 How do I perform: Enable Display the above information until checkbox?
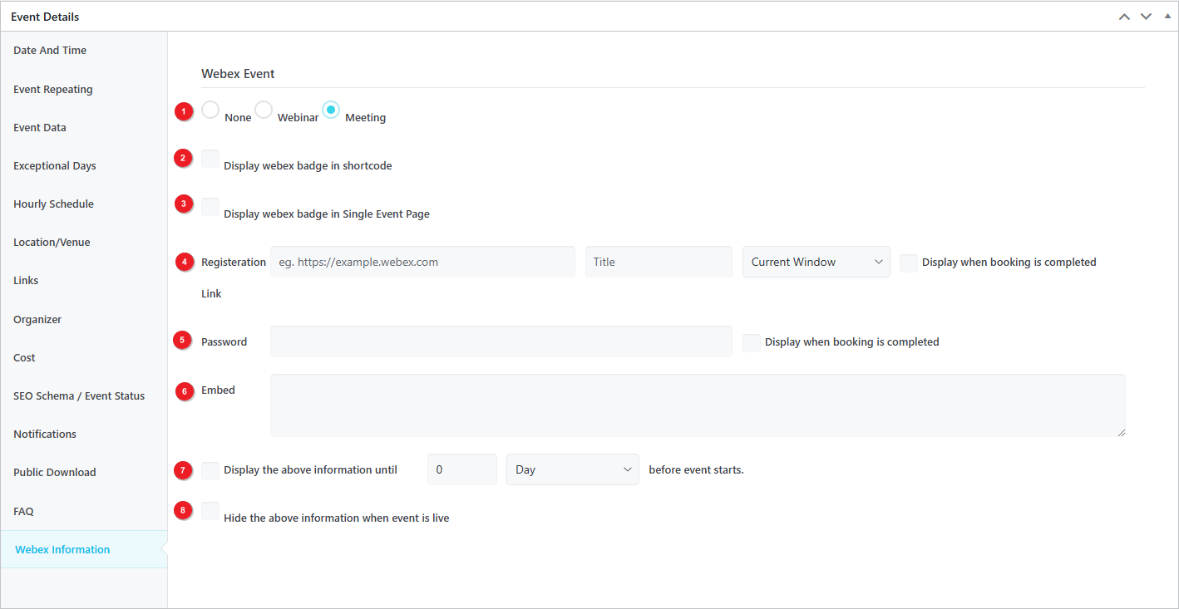click(x=210, y=470)
